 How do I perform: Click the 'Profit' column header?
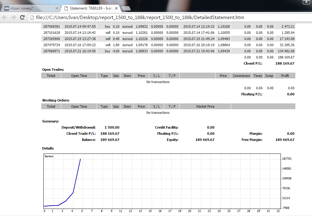click(285, 76)
